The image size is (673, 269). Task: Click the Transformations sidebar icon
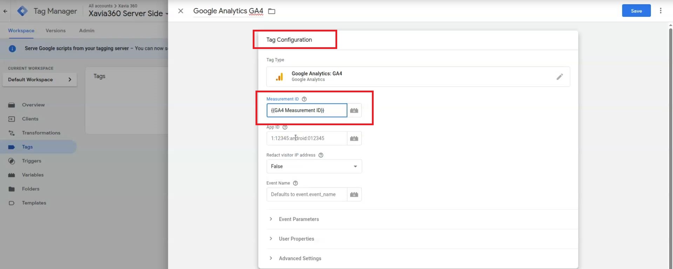pyautogui.click(x=12, y=133)
